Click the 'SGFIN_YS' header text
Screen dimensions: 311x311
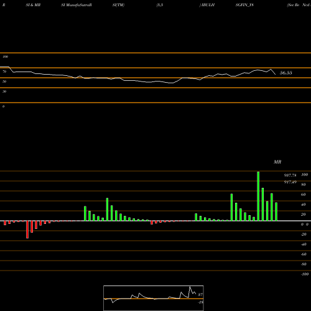[x=244, y=5]
